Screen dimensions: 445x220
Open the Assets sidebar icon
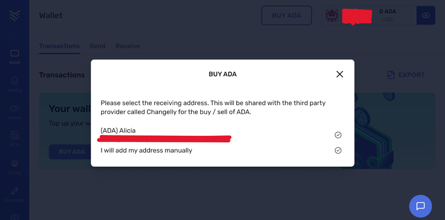tap(15, 111)
